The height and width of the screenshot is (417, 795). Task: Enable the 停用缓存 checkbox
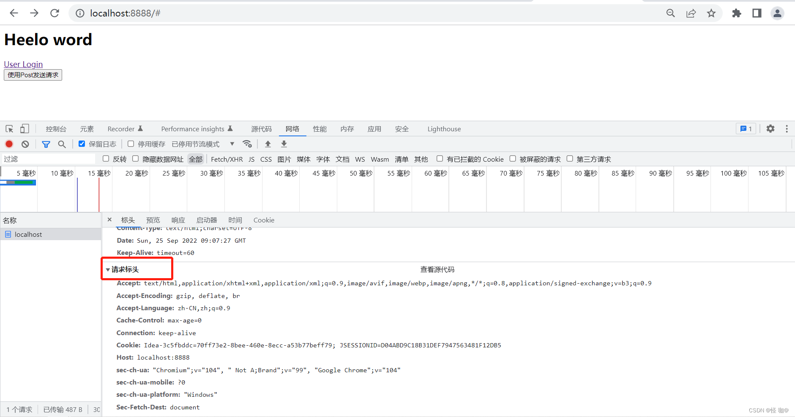tap(131, 144)
